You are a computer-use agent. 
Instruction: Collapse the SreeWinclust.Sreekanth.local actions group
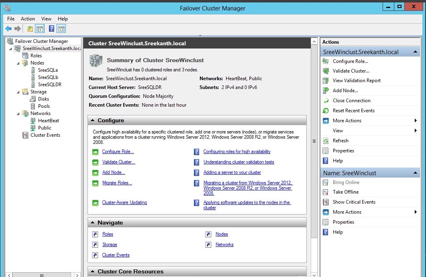click(x=415, y=52)
